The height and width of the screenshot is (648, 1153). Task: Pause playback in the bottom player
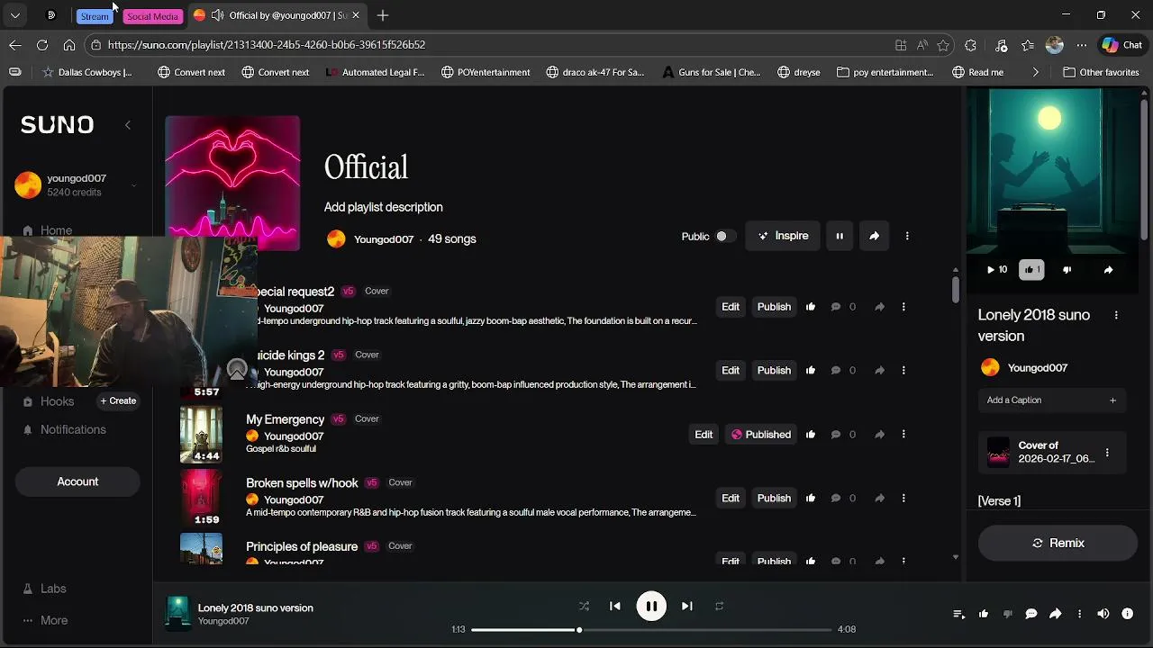[x=651, y=607]
